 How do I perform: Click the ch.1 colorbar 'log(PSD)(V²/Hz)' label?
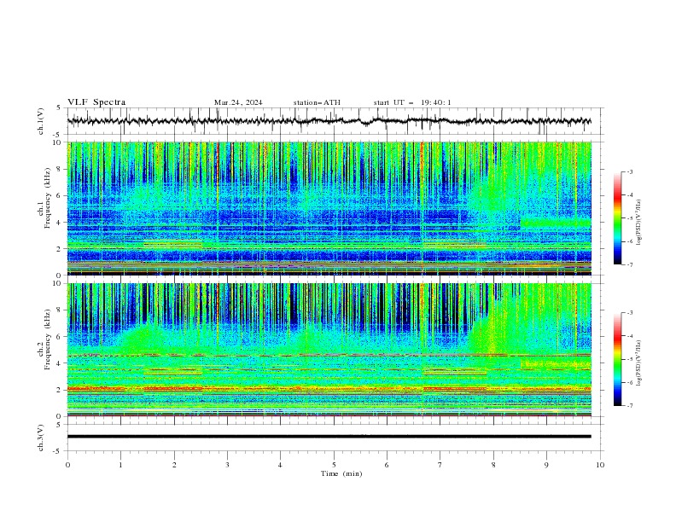(x=639, y=223)
